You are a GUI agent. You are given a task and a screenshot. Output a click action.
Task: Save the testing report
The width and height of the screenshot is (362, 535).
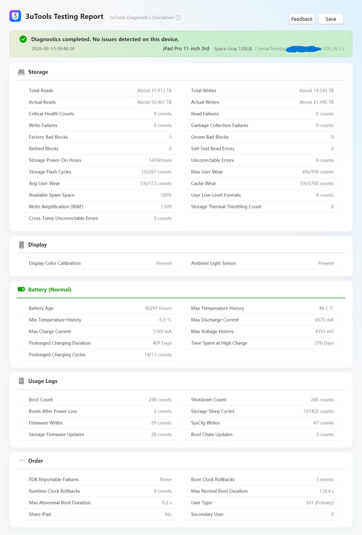[x=331, y=19]
